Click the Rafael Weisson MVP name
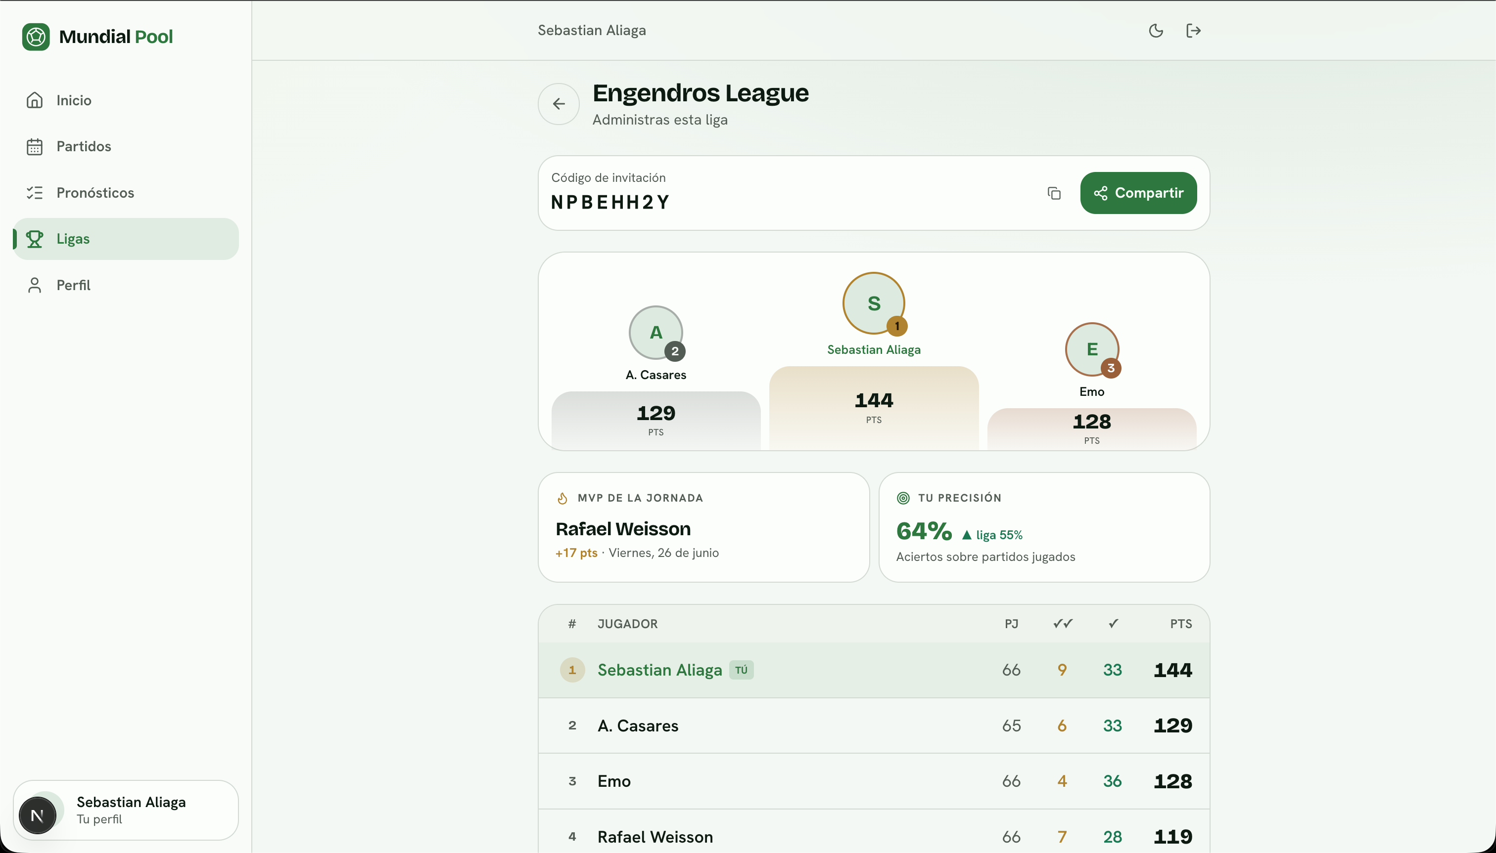This screenshot has height=853, width=1496. [623, 529]
